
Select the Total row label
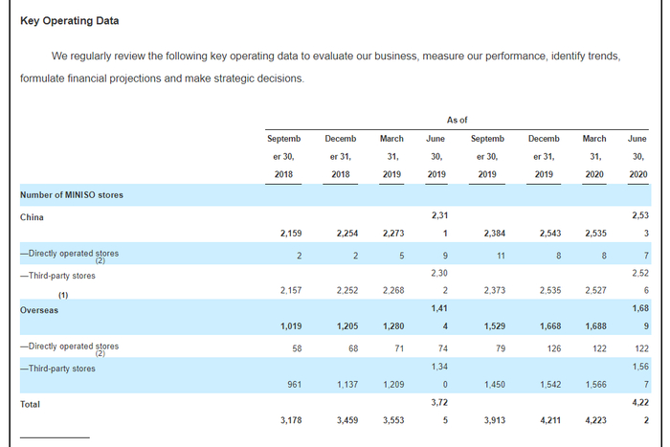(x=30, y=404)
